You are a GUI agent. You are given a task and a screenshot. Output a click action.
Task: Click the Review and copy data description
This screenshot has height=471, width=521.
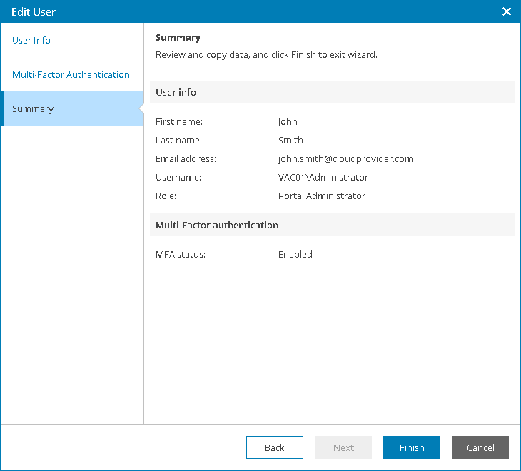tap(266, 55)
